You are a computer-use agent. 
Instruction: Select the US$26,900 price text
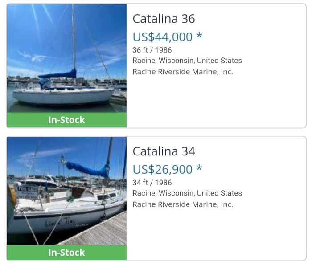pos(163,169)
